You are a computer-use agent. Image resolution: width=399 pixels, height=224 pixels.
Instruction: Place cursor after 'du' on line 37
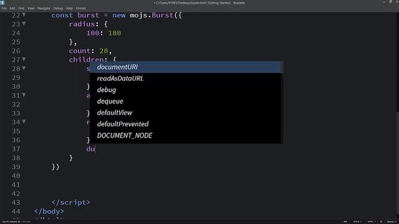[x=95, y=149]
